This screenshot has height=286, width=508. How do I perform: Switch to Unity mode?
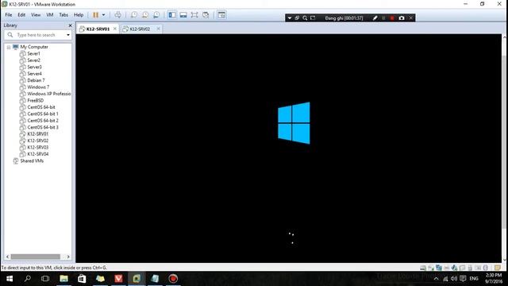click(206, 15)
